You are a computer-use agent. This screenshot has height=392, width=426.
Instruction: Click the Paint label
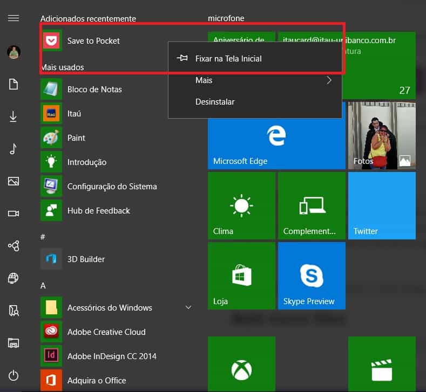76,138
